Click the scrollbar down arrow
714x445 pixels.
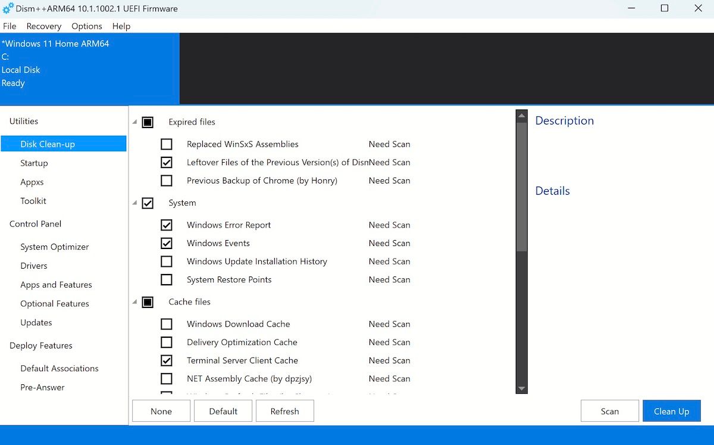[x=521, y=388]
